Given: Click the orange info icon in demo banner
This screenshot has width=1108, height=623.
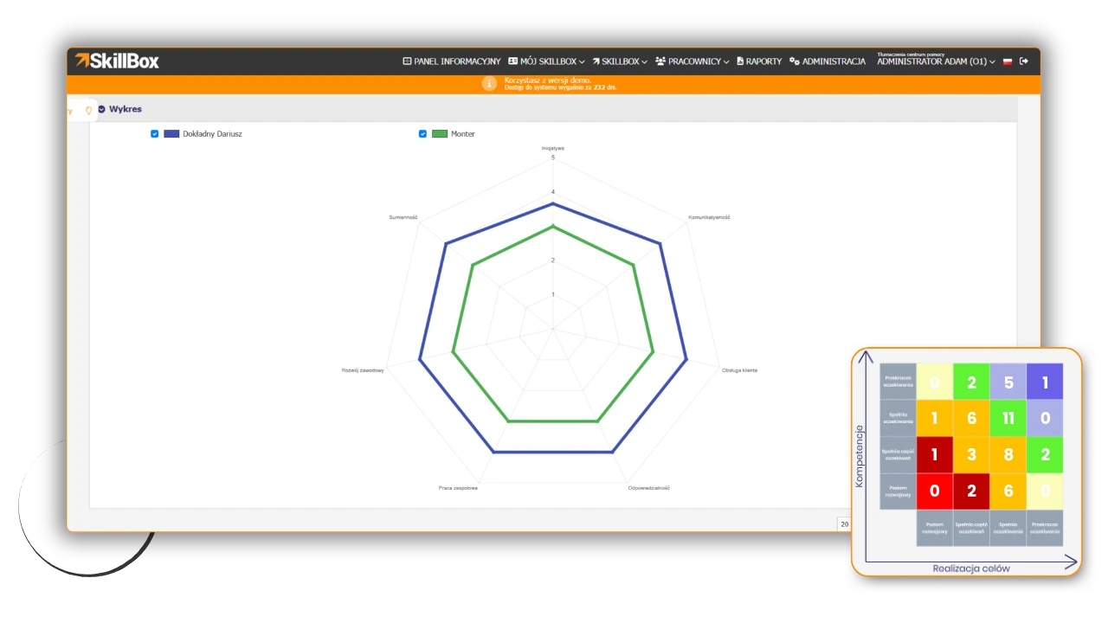Looking at the screenshot, I should click(x=489, y=83).
